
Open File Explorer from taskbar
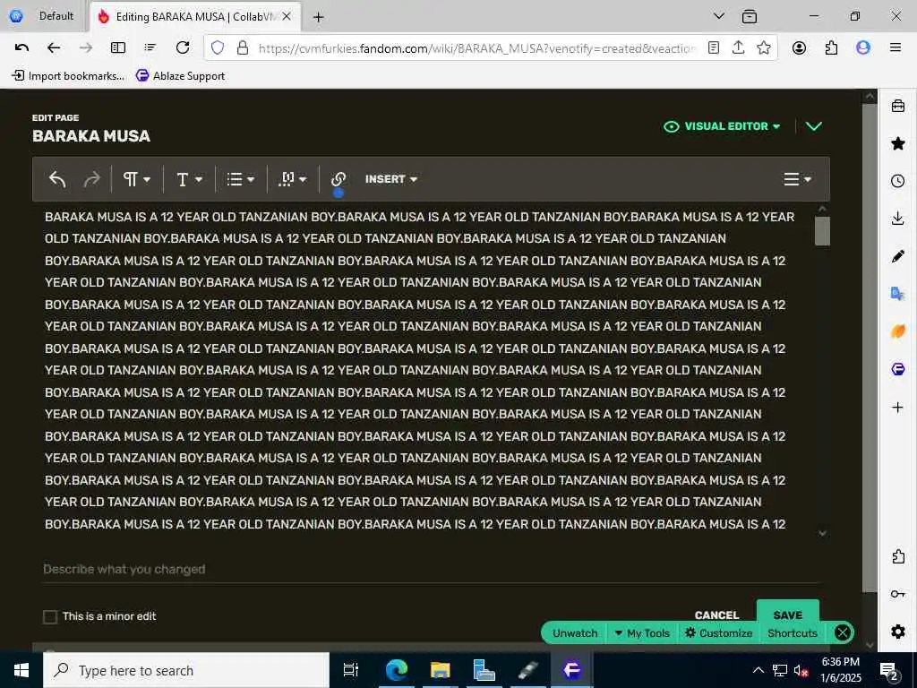tap(440, 670)
